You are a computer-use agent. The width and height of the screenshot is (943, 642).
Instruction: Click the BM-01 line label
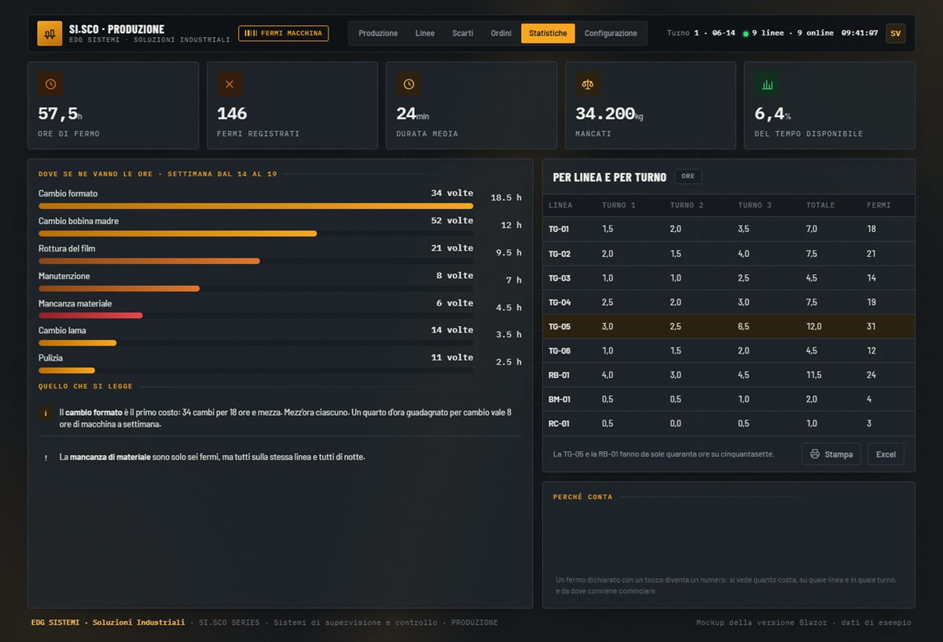pyautogui.click(x=560, y=400)
